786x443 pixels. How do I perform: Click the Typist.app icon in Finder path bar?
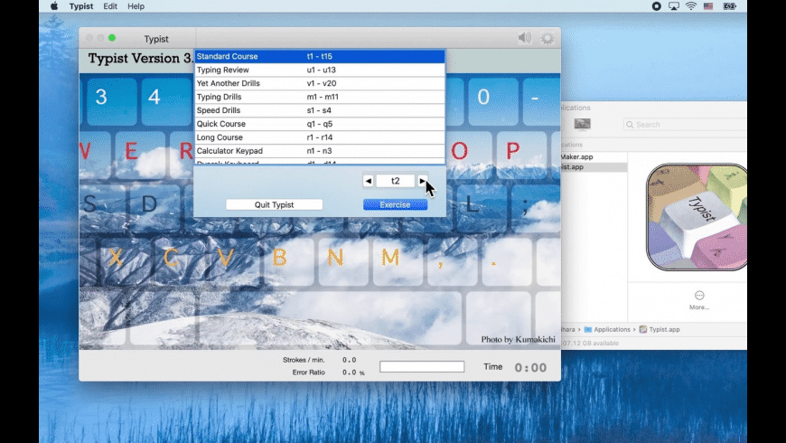(x=642, y=330)
